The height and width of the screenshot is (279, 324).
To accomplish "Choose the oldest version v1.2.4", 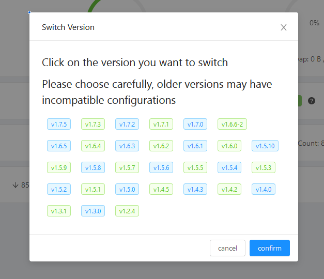I will (x=127, y=211).
